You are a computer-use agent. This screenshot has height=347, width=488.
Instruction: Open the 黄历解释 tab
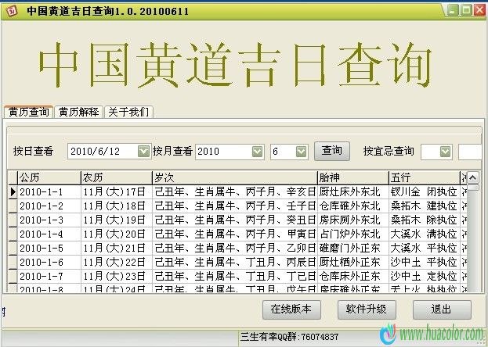[x=78, y=112]
